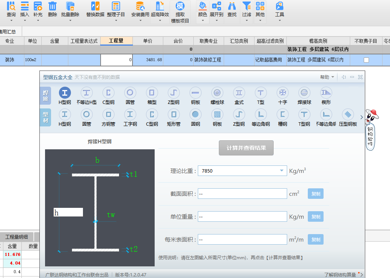
Task: Click the 其他 toolbar icon
Action: pos(260,6)
